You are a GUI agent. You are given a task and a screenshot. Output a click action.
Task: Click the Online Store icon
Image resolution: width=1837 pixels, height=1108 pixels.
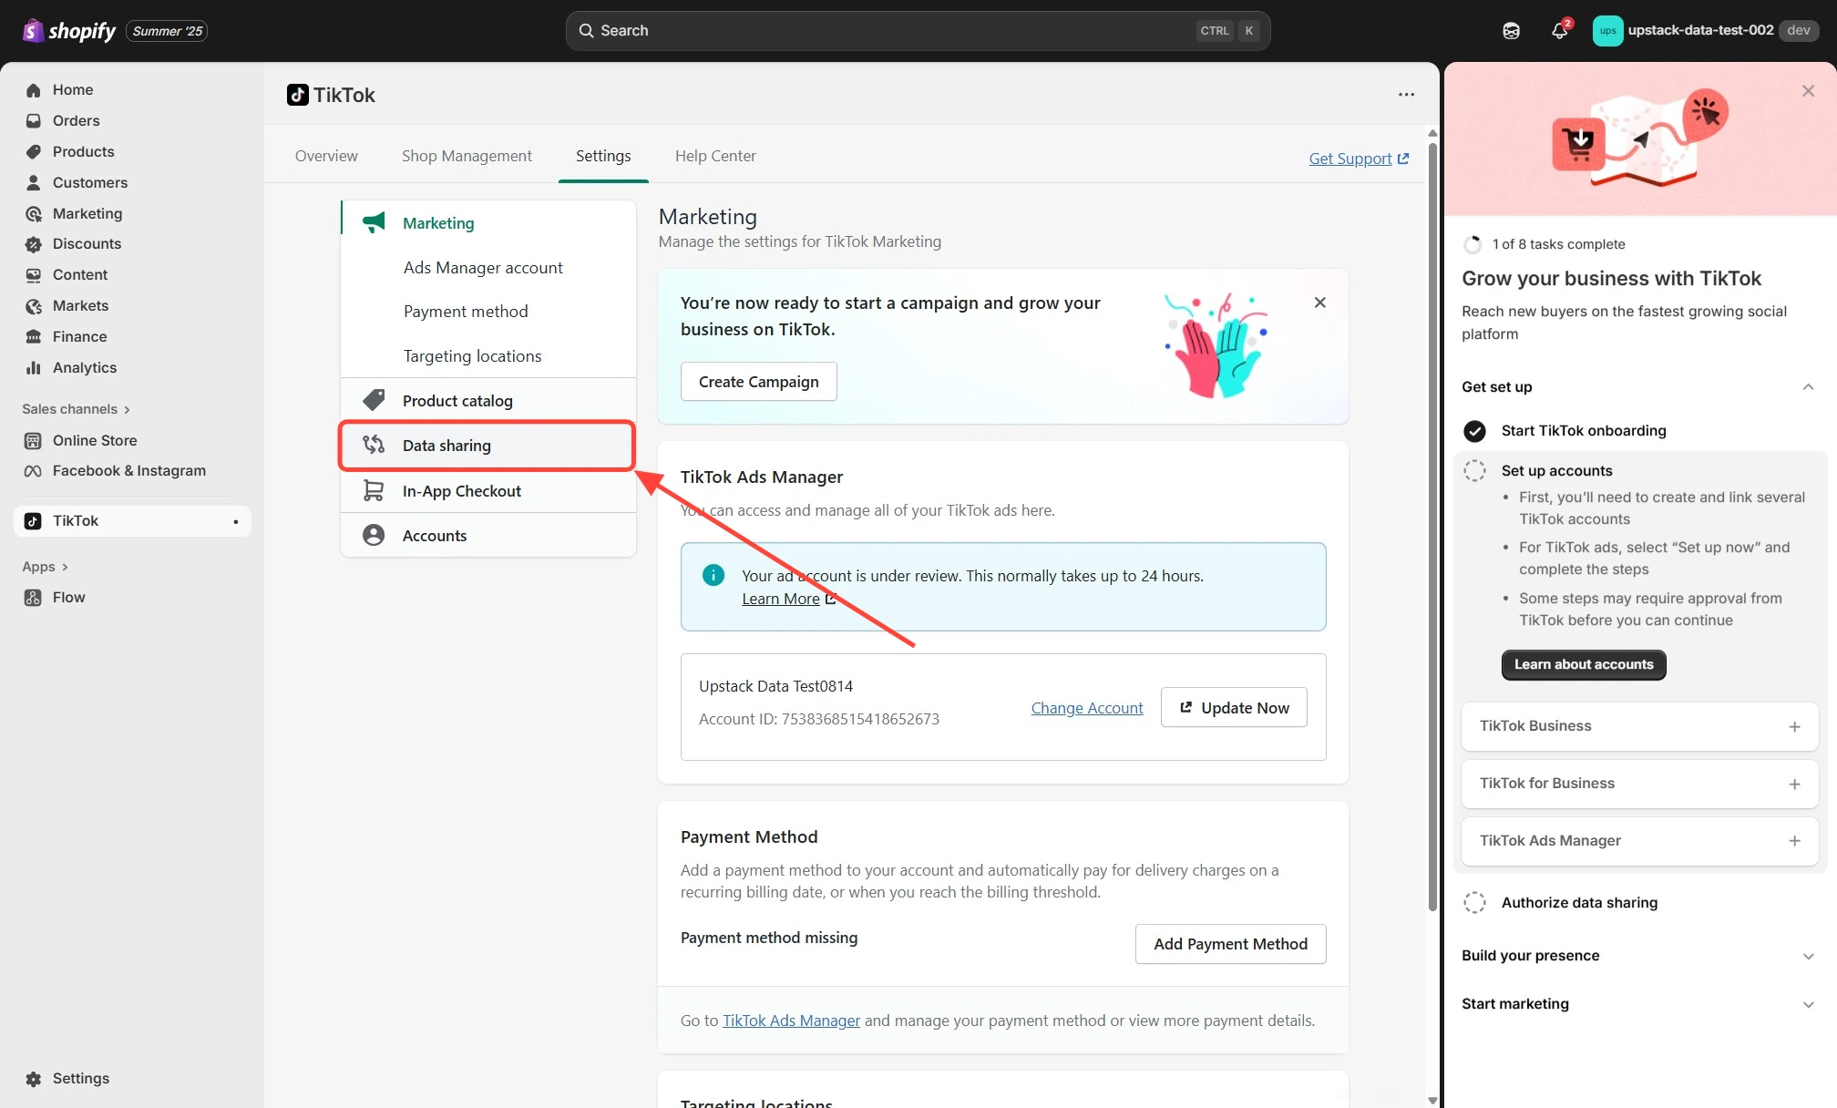pyautogui.click(x=33, y=441)
